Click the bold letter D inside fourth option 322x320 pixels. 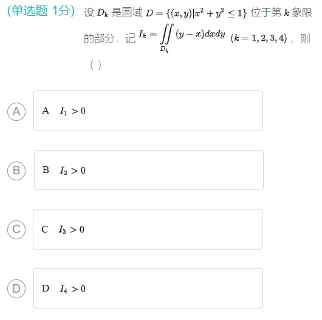click(46, 288)
